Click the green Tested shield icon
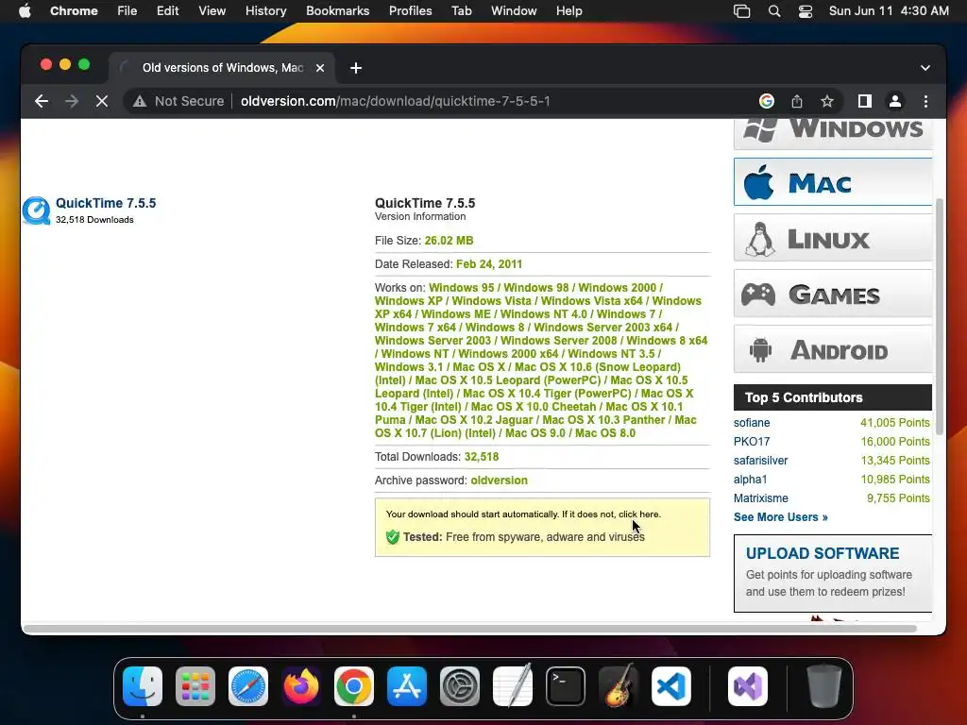Image resolution: width=967 pixels, height=725 pixels. click(393, 537)
